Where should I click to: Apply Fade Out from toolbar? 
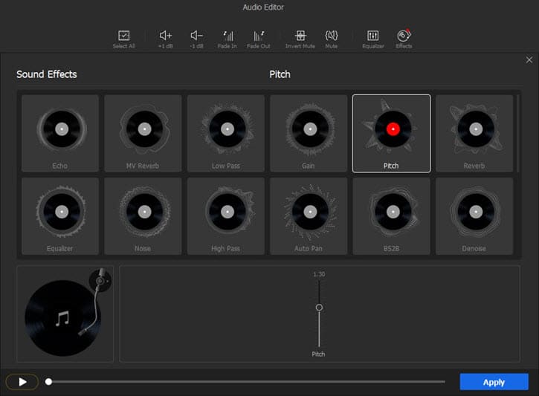click(259, 39)
